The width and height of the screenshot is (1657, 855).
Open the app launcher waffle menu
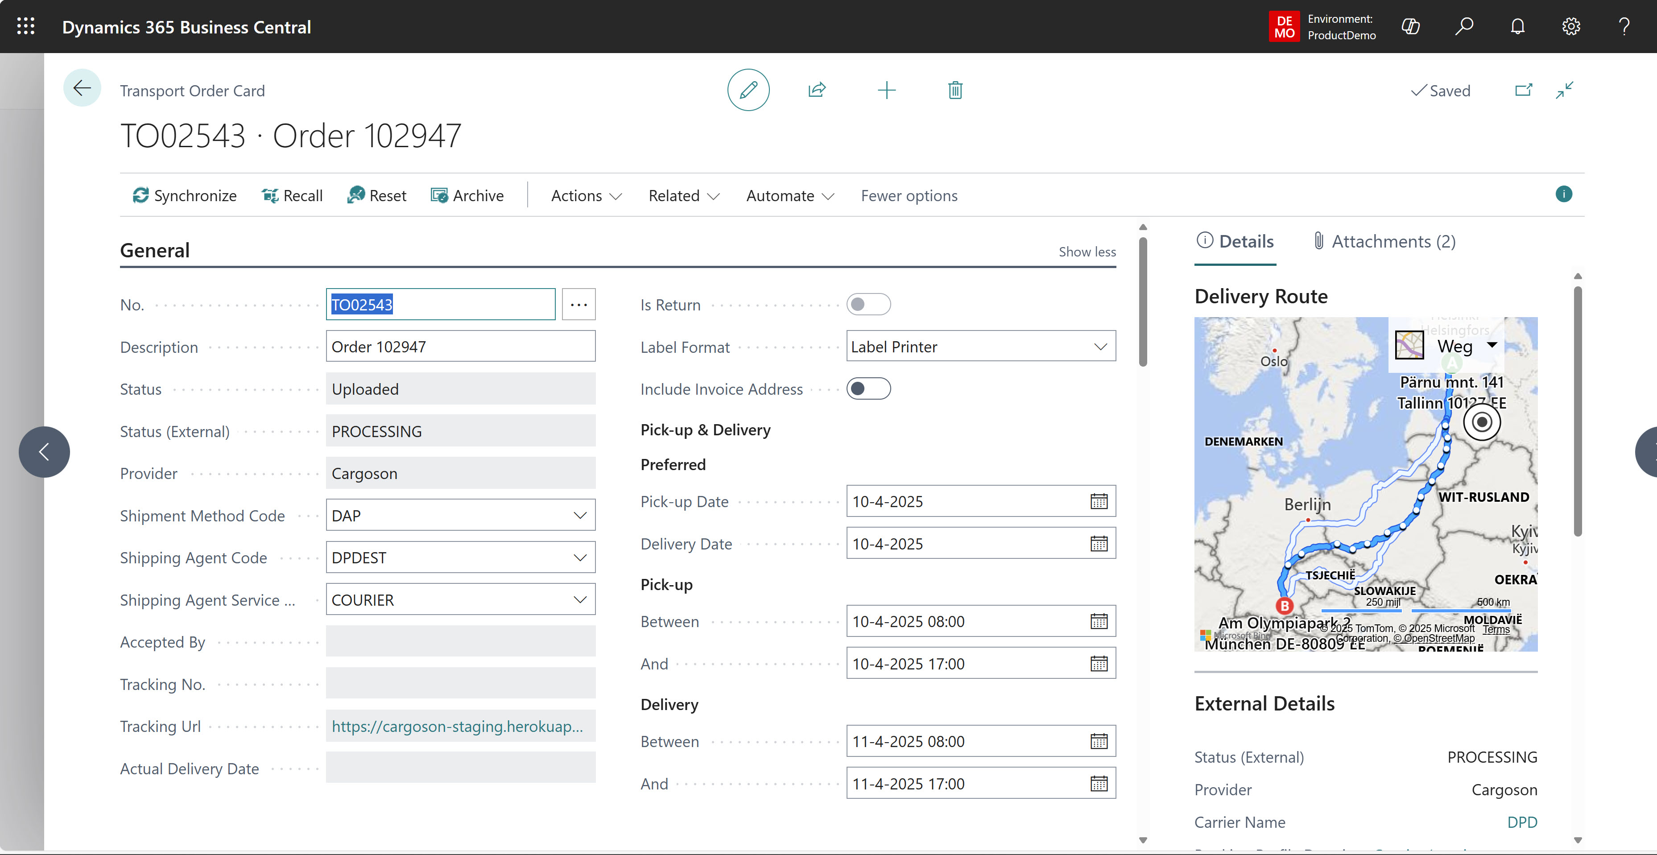[x=26, y=26]
